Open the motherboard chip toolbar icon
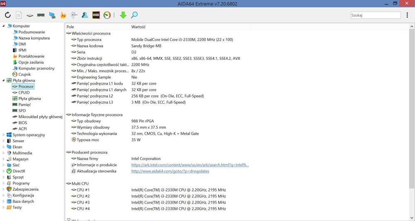Screen dimensions: 415x221 (x=30, y=15)
